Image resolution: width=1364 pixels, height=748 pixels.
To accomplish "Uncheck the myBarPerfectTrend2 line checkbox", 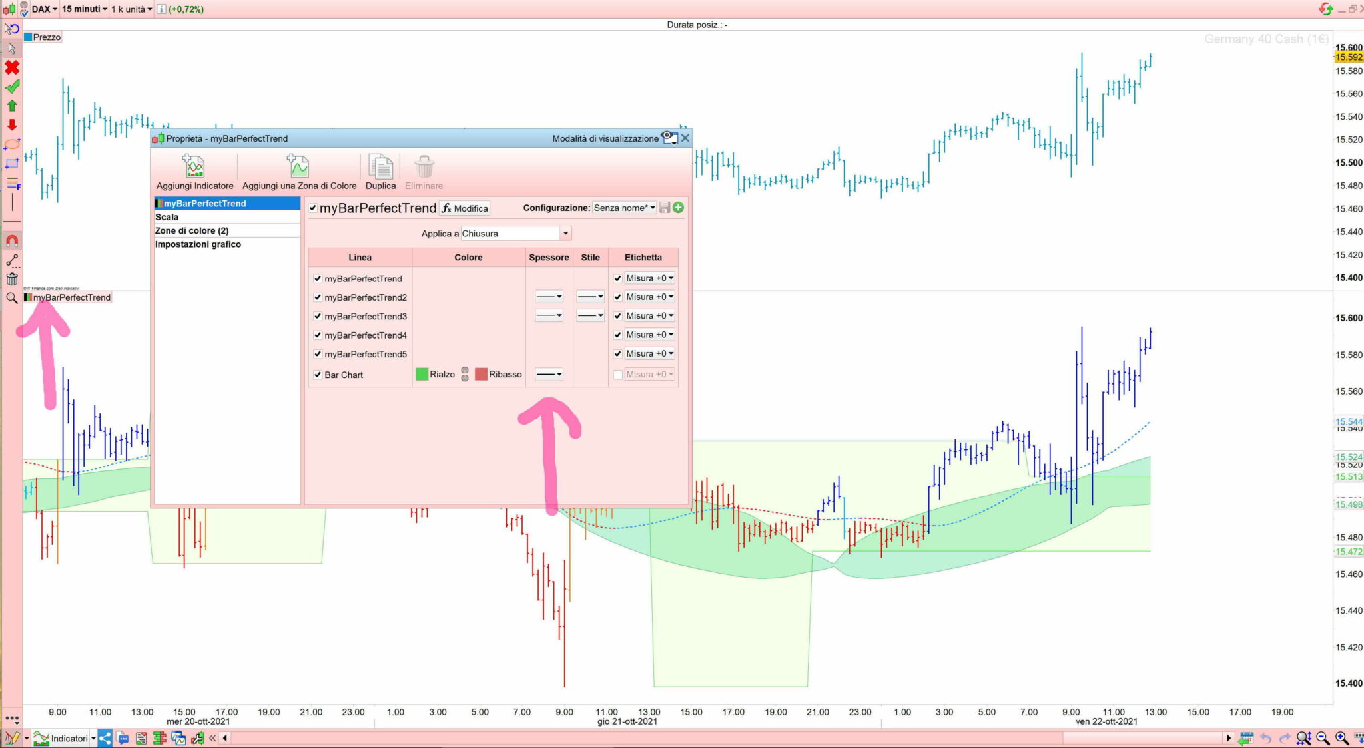I will (318, 297).
